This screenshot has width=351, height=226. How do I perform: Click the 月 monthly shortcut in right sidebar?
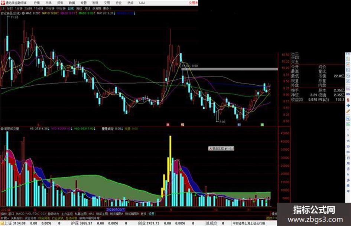pyautogui.click(x=348, y=169)
